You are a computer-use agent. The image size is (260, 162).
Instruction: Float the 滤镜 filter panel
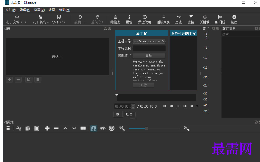pyautogui.click(x=105, y=28)
